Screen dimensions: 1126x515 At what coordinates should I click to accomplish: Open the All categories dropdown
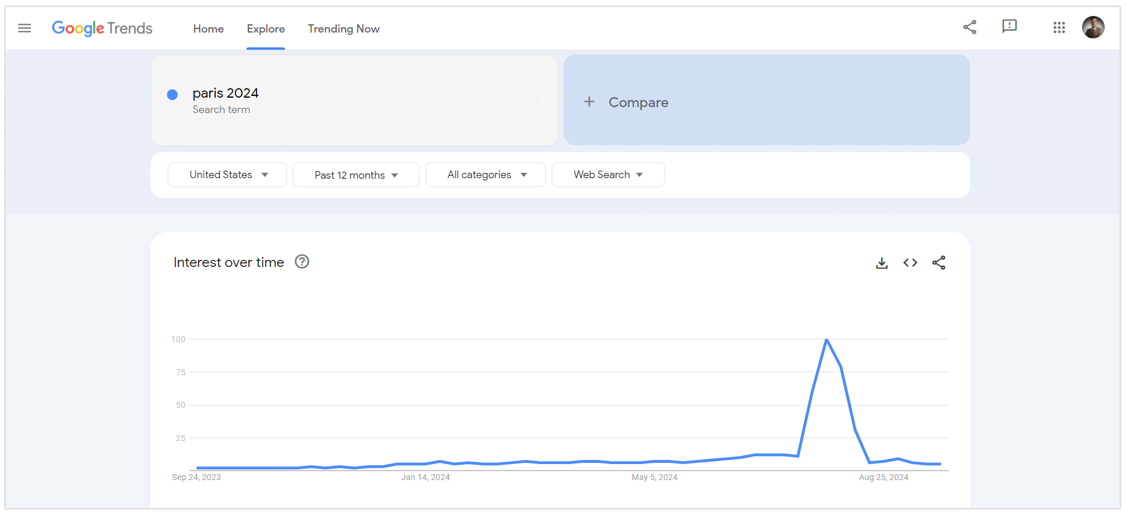[x=485, y=175]
